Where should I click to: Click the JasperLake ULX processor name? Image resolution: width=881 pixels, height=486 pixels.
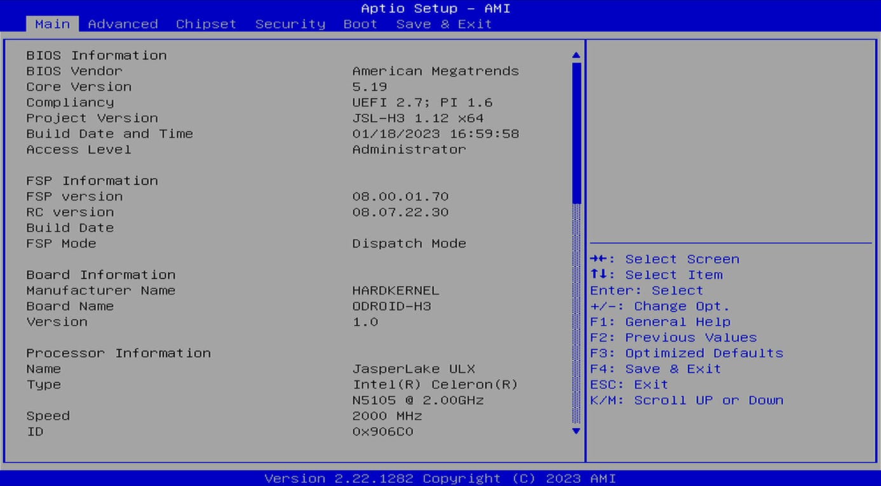click(x=414, y=369)
